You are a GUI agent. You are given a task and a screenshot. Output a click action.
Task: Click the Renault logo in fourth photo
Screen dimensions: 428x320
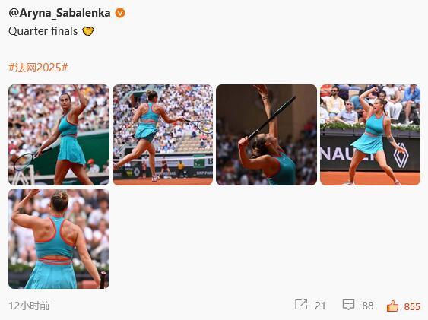point(401,155)
